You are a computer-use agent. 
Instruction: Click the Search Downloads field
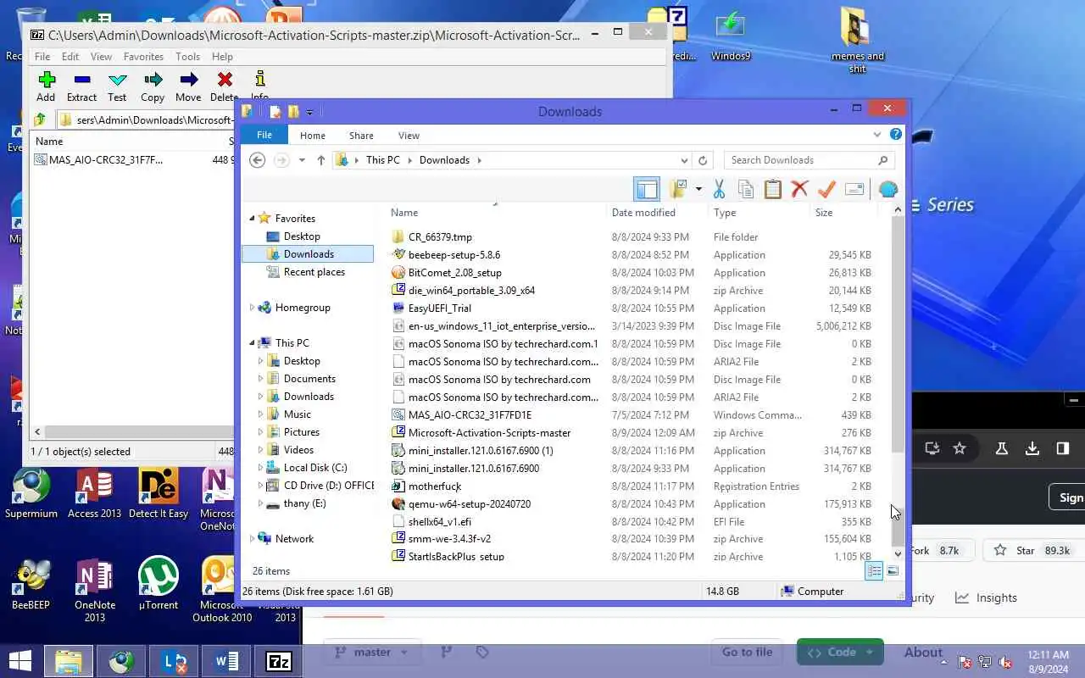click(x=809, y=160)
